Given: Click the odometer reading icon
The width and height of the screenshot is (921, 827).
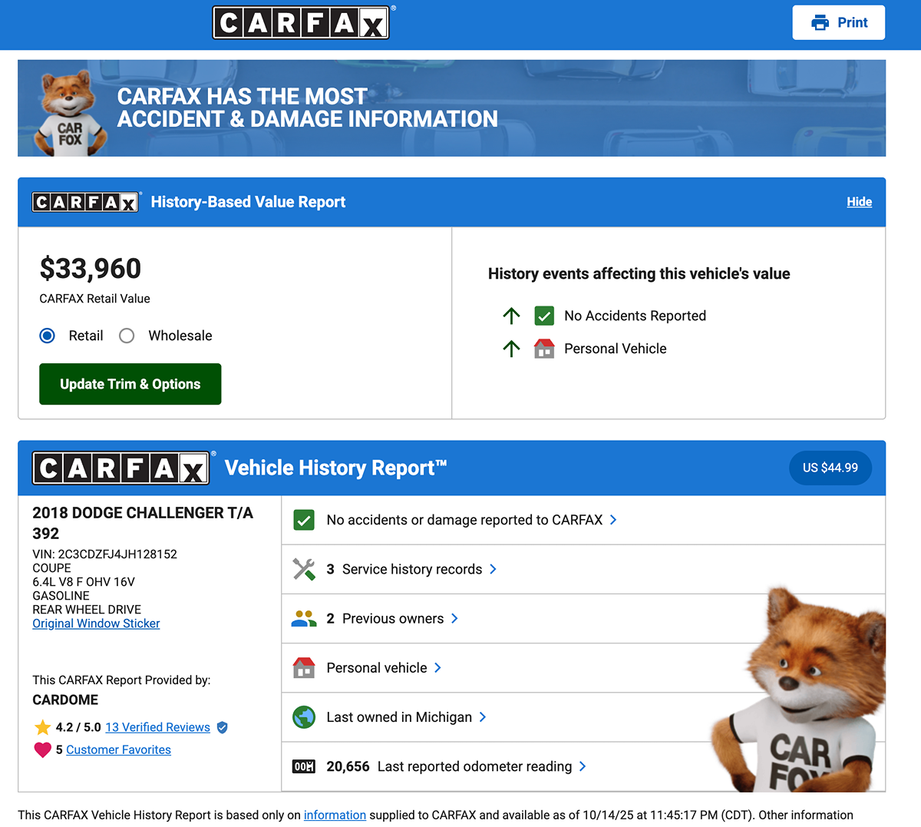Looking at the screenshot, I should [x=304, y=766].
